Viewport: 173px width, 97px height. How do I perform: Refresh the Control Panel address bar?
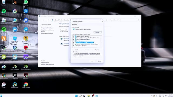(x=107, y=20)
